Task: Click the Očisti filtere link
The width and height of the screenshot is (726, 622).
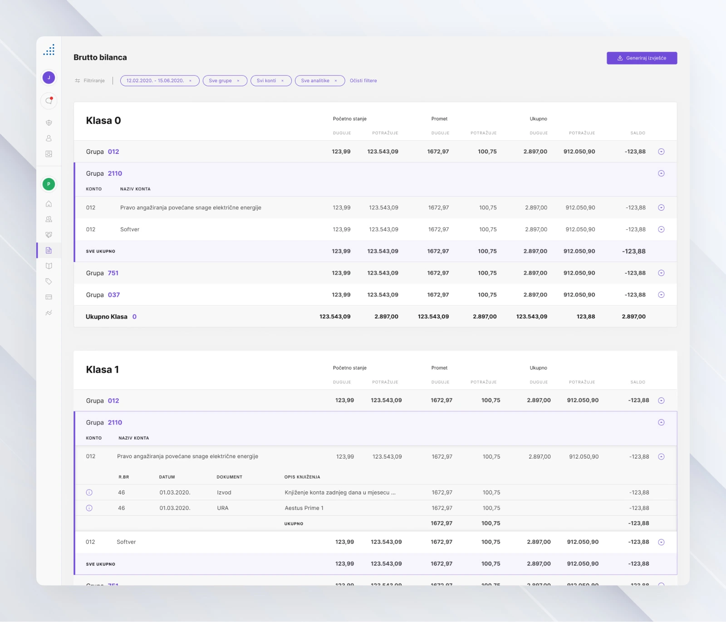Action: pyautogui.click(x=363, y=81)
